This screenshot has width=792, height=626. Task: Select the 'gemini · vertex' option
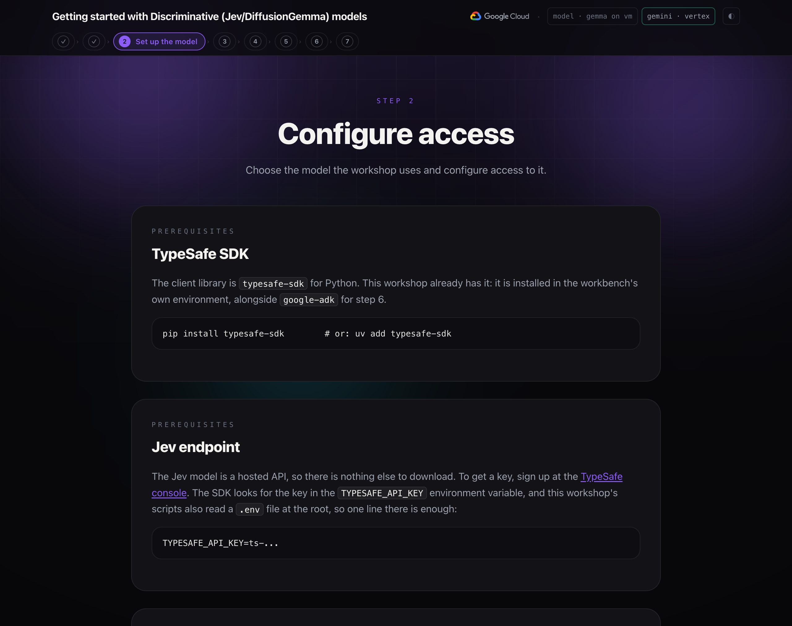pyautogui.click(x=678, y=16)
